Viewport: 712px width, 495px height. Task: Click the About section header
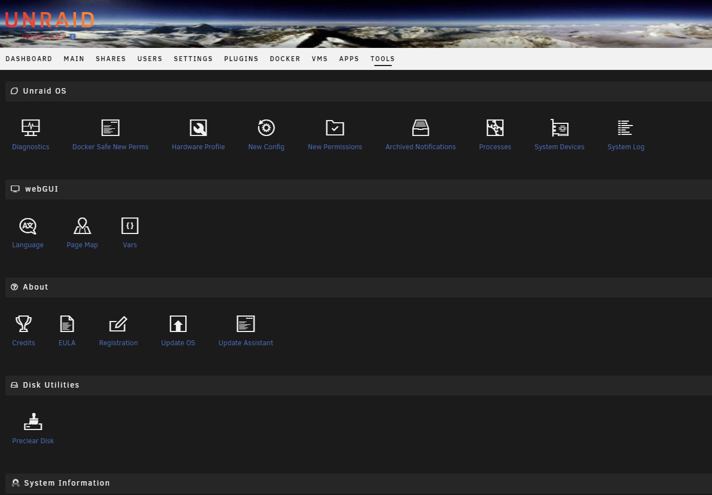[x=359, y=287]
